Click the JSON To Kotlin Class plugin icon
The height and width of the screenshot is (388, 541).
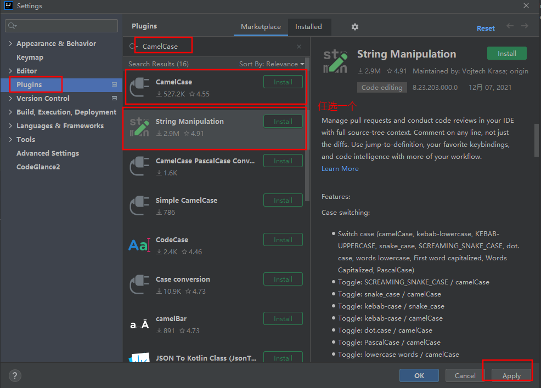(x=139, y=357)
